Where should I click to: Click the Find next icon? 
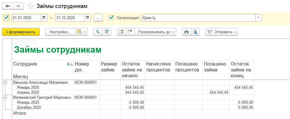click(x=107, y=32)
